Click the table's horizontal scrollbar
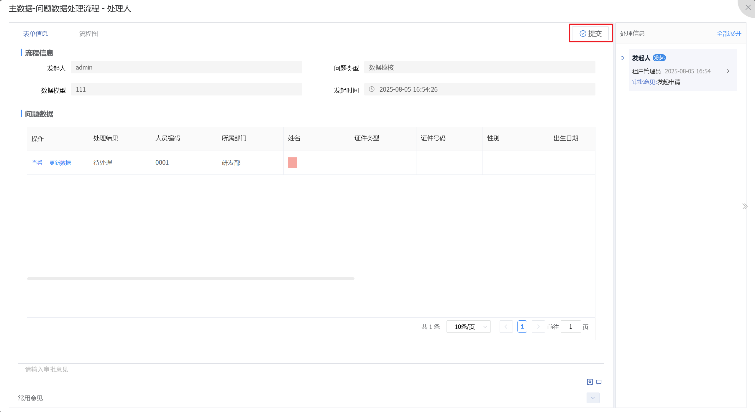Screen dimensions: 755x412 point(191,278)
